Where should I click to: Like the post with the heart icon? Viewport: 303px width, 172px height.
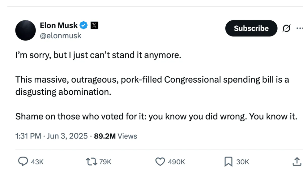pos(160,161)
